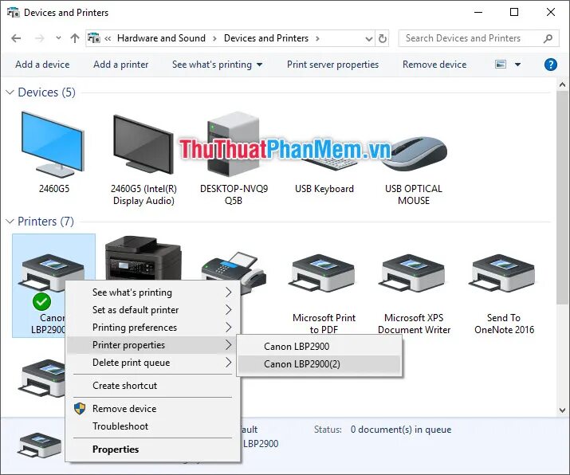Collapse the Devices (5) group
Viewport: 570px width, 475px height.
10,92
